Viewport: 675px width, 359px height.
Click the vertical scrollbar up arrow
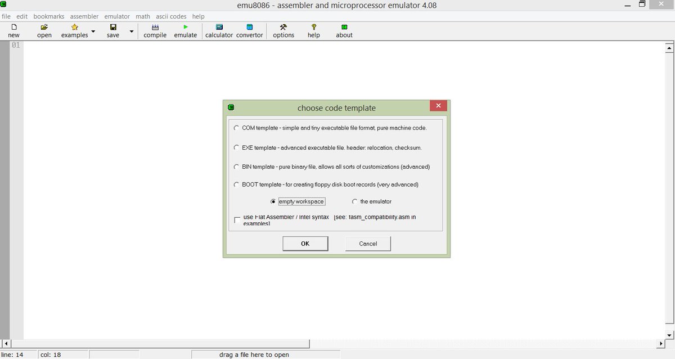click(x=669, y=48)
